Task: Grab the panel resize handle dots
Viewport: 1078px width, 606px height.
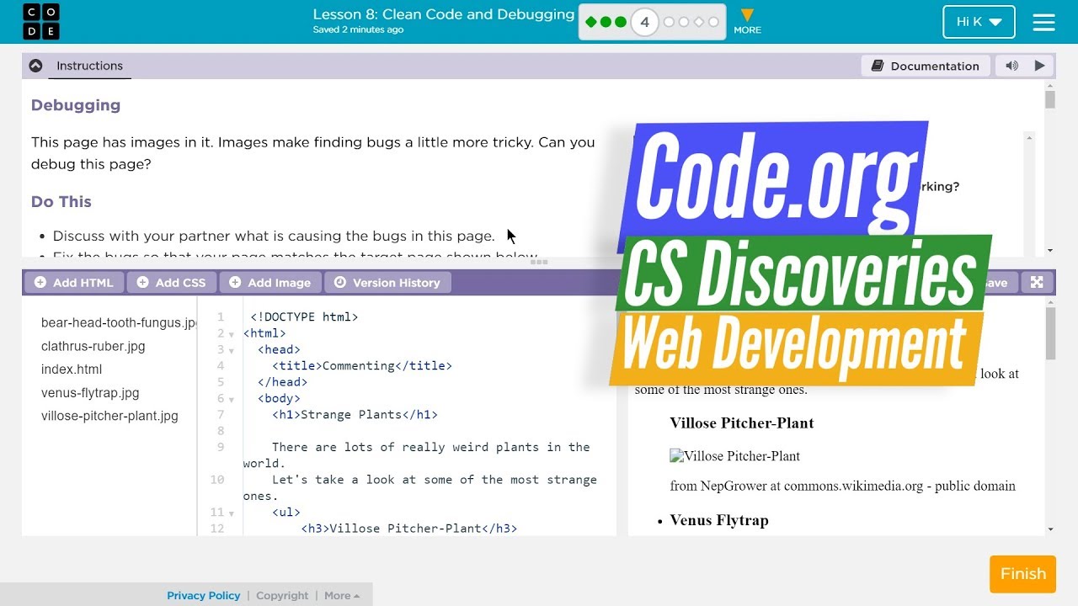Action: point(539,263)
